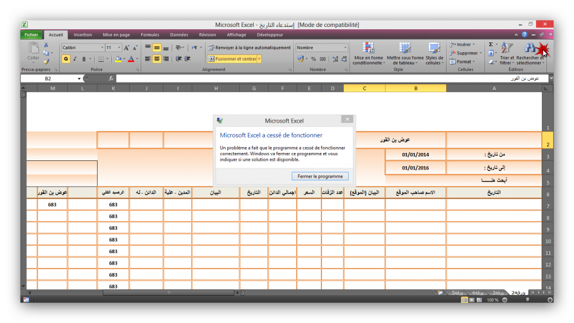Close the Microsoft Excel error dialog
Screen dimensions: 574x323
[347, 119]
